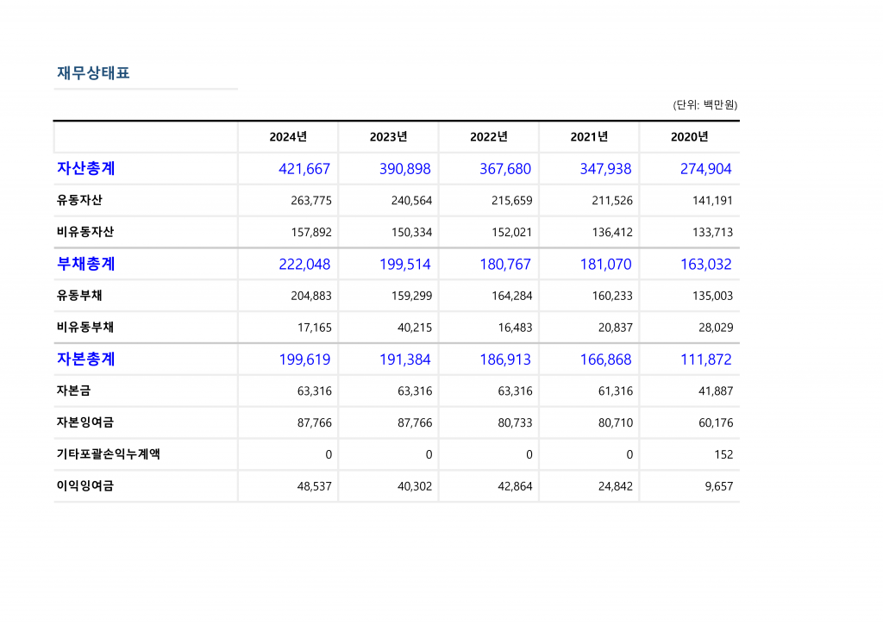883x625 pixels.
Task: Click the 단위: 백만원 unit note
Action: (705, 105)
